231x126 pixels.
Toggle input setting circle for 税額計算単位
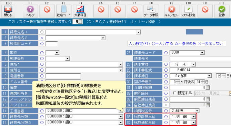[x=166, y=117]
